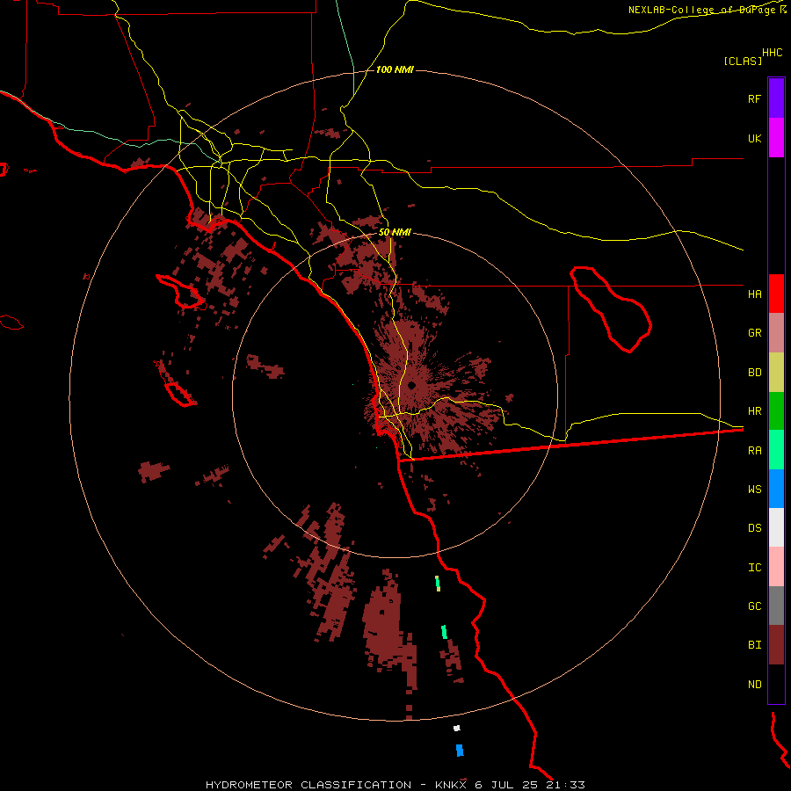
Task: Click the blue wet snow echo pixel
Action: click(460, 751)
